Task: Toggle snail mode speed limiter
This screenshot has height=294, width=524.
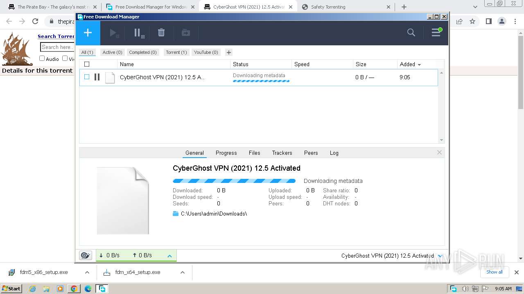Action: point(86,255)
